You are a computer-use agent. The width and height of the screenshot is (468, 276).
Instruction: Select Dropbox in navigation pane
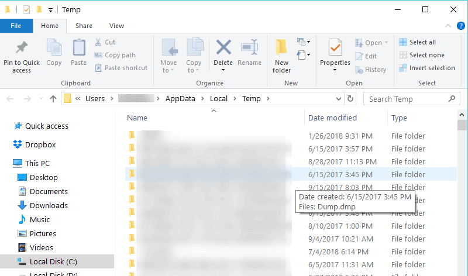(x=35, y=144)
